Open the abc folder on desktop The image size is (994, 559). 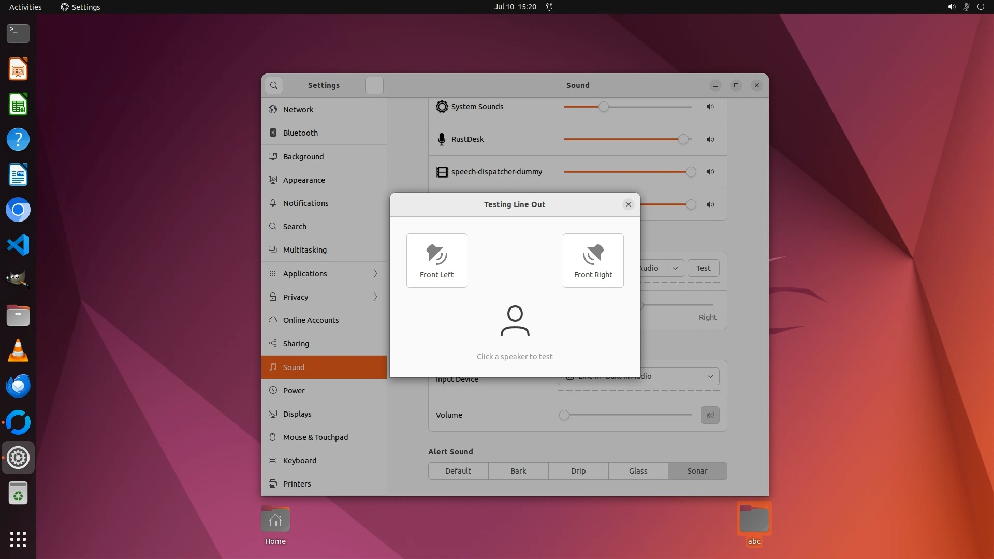tap(754, 520)
